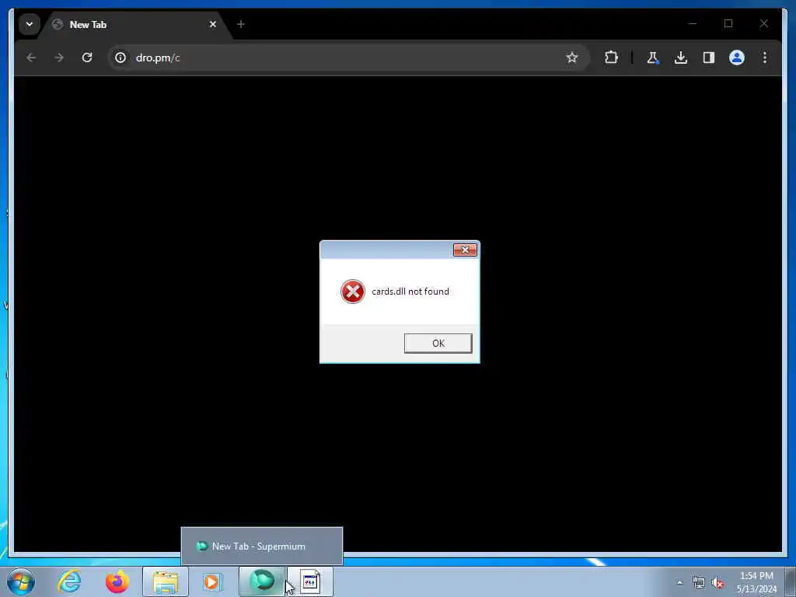The image size is (796, 597).
Task: Show hidden system tray icons
Action: (679, 582)
